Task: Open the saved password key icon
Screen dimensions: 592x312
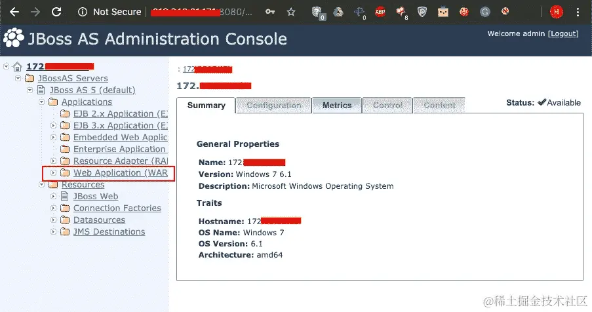Action: (x=270, y=12)
